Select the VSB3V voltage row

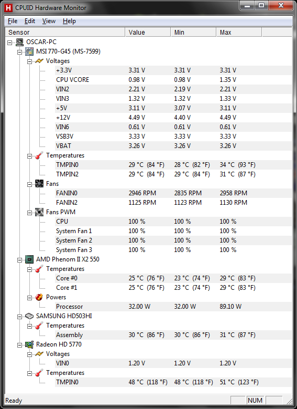coord(173,137)
